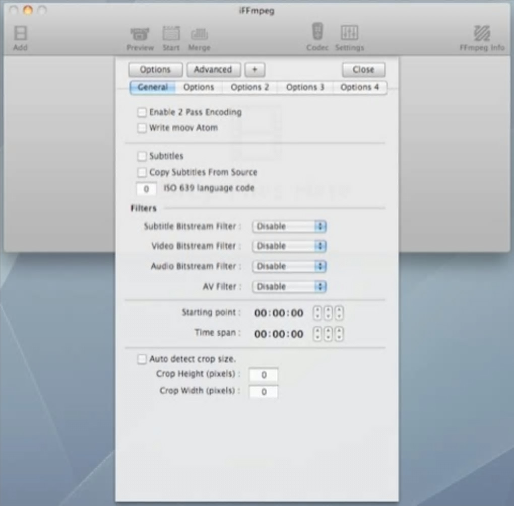Image resolution: width=514 pixels, height=506 pixels.
Task: Open Audio Bitstream Filter dropdown
Action: 289,266
